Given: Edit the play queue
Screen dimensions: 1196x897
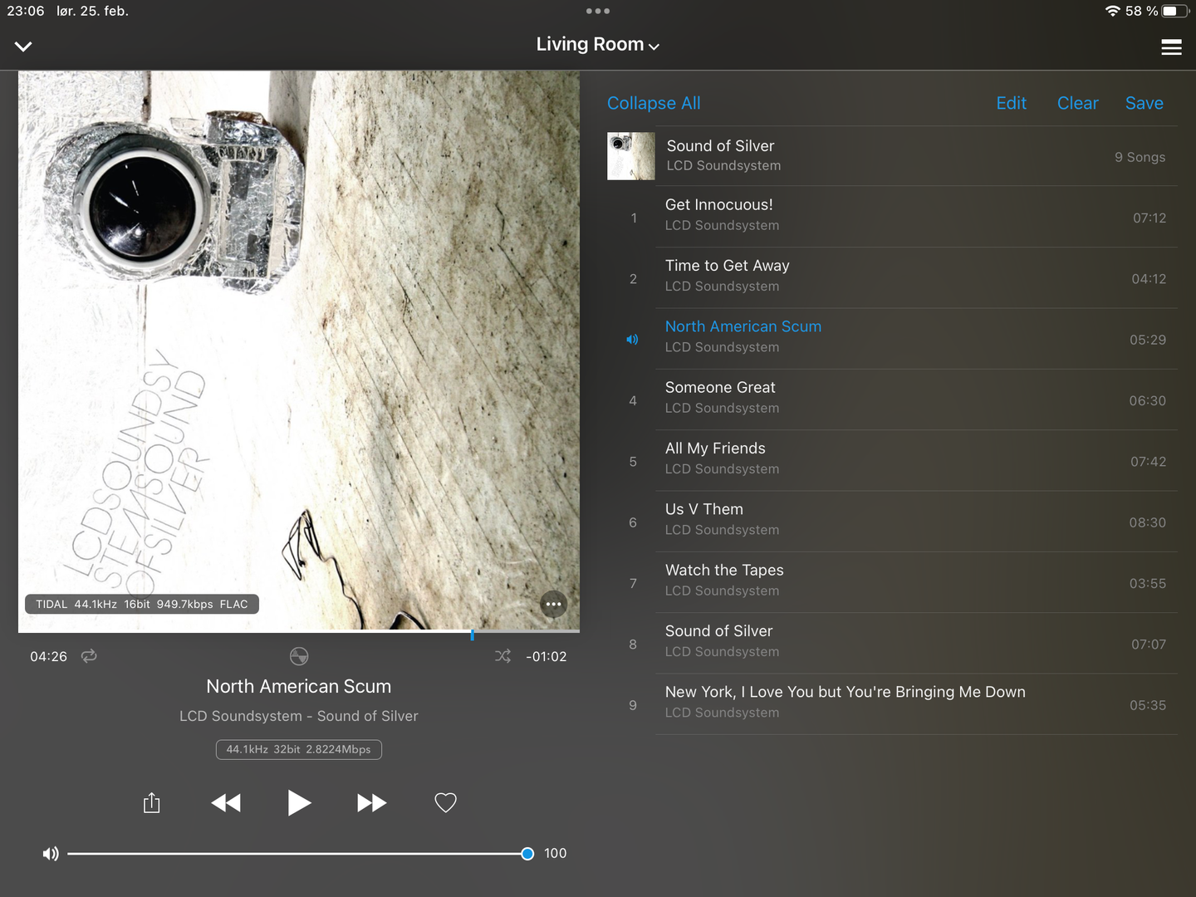Looking at the screenshot, I should (1011, 103).
